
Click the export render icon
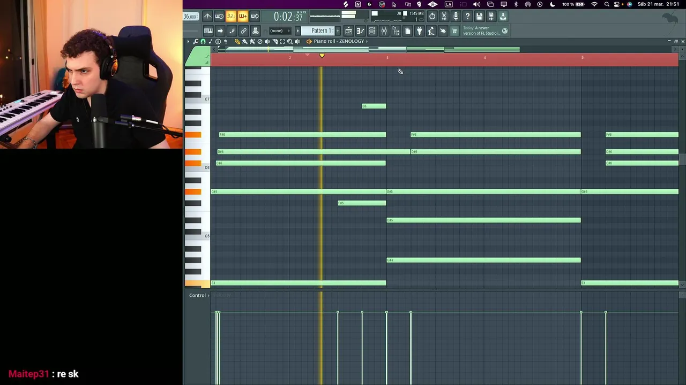(503, 17)
